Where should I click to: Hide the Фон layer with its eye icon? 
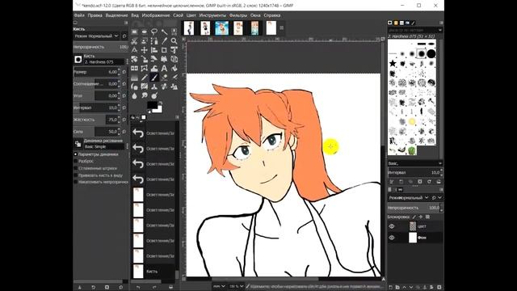click(x=392, y=238)
